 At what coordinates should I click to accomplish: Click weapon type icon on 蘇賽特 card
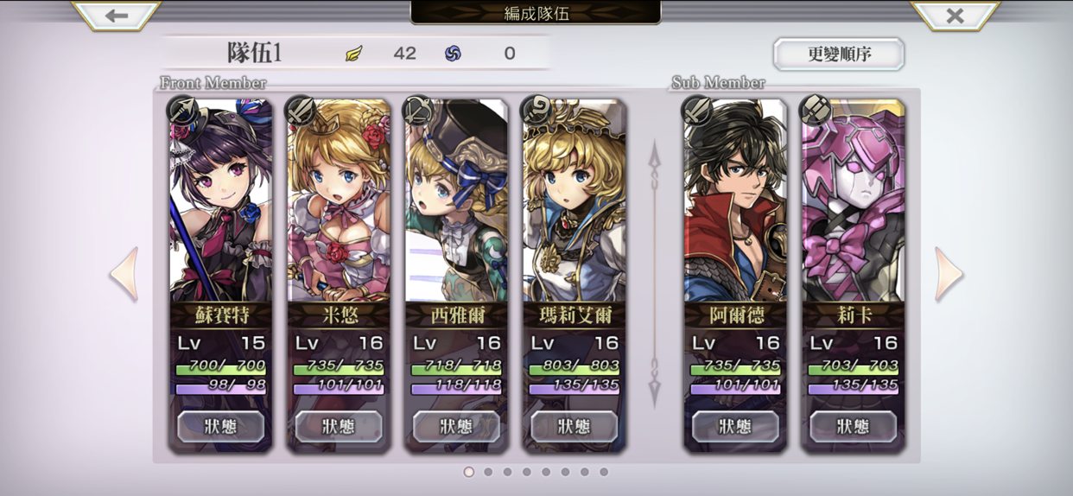[183, 111]
